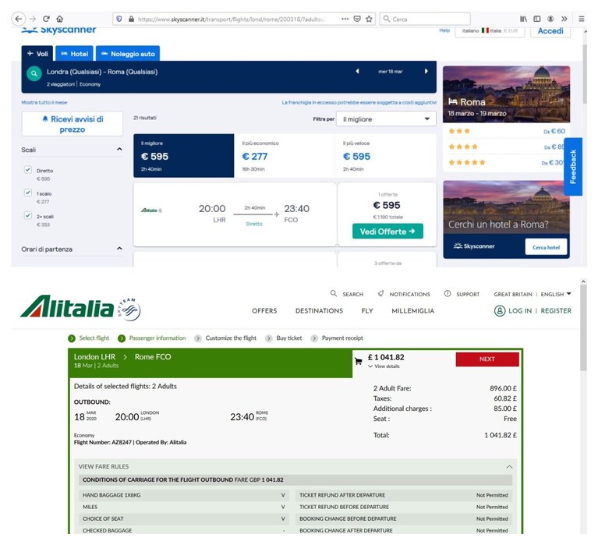
Task: Select the Il migliore € 595 card
Action: click(x=183, y=156)
